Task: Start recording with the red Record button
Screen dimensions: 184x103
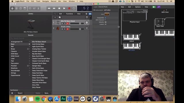Action: pos(69,8)
